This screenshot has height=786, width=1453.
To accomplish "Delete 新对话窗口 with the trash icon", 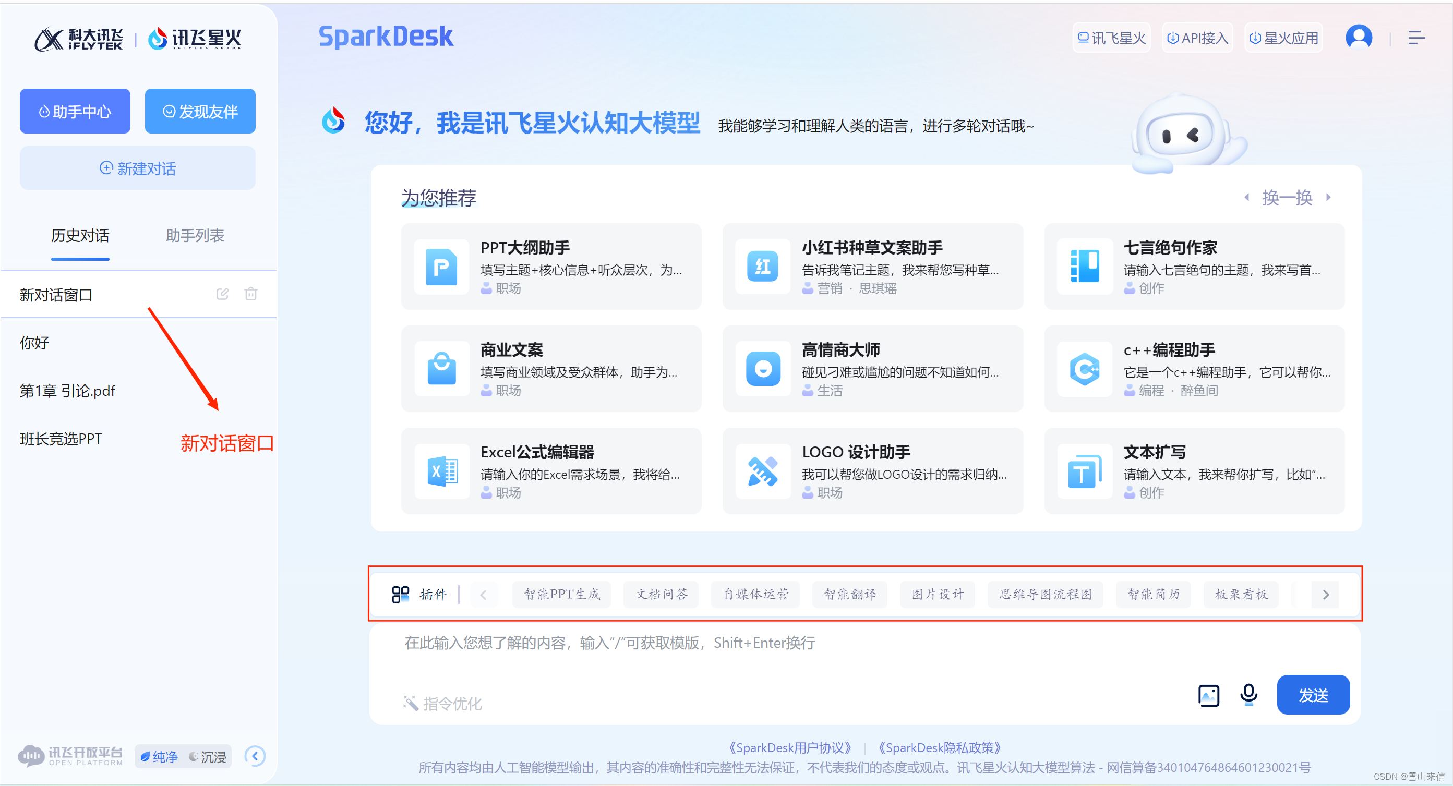I will (x=251, y=294).
